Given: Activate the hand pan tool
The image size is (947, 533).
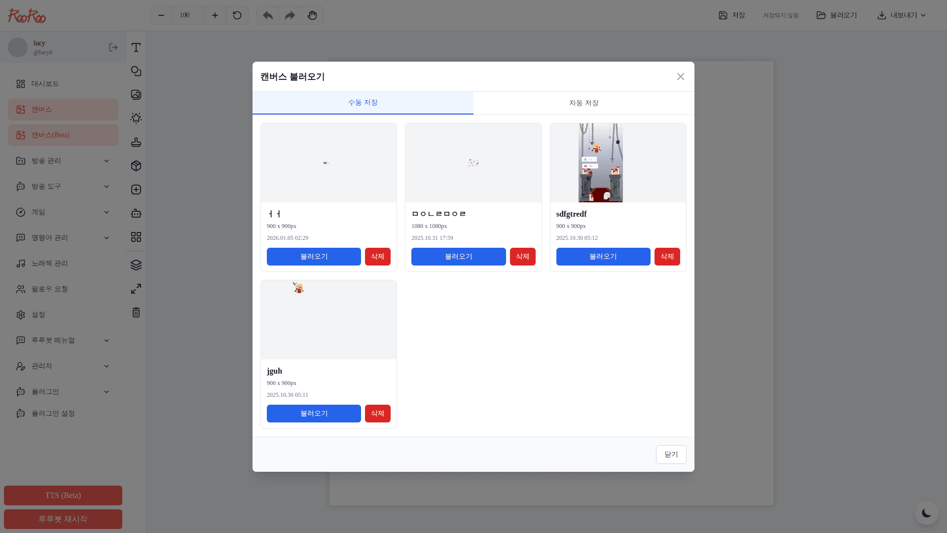Looking at the screenshot, I should 312,15.
